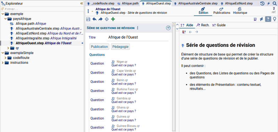This screenshot has height=132, width=278.
Task: Expand the instructions folder
Action: click(2, 63)
